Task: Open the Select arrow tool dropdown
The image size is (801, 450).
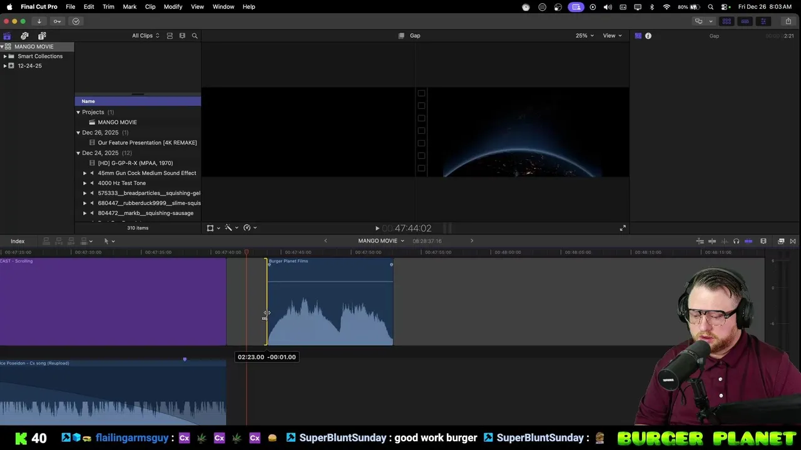Action: pyautogui.click(x=110, y=241)
